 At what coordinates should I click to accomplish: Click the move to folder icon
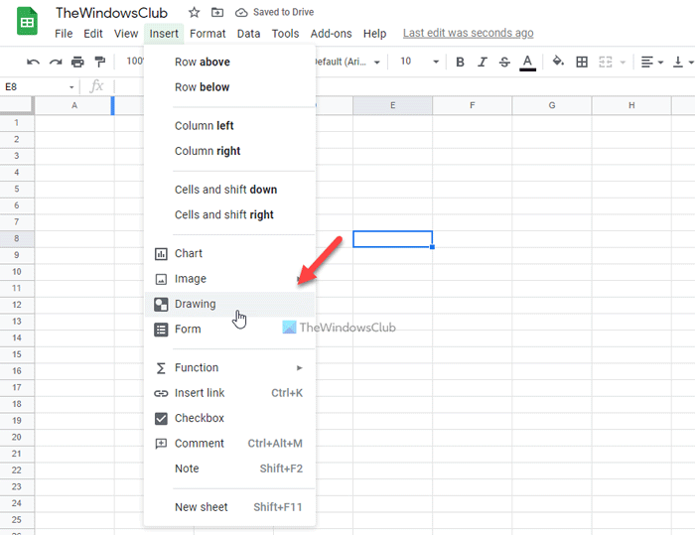click(217, 13)
